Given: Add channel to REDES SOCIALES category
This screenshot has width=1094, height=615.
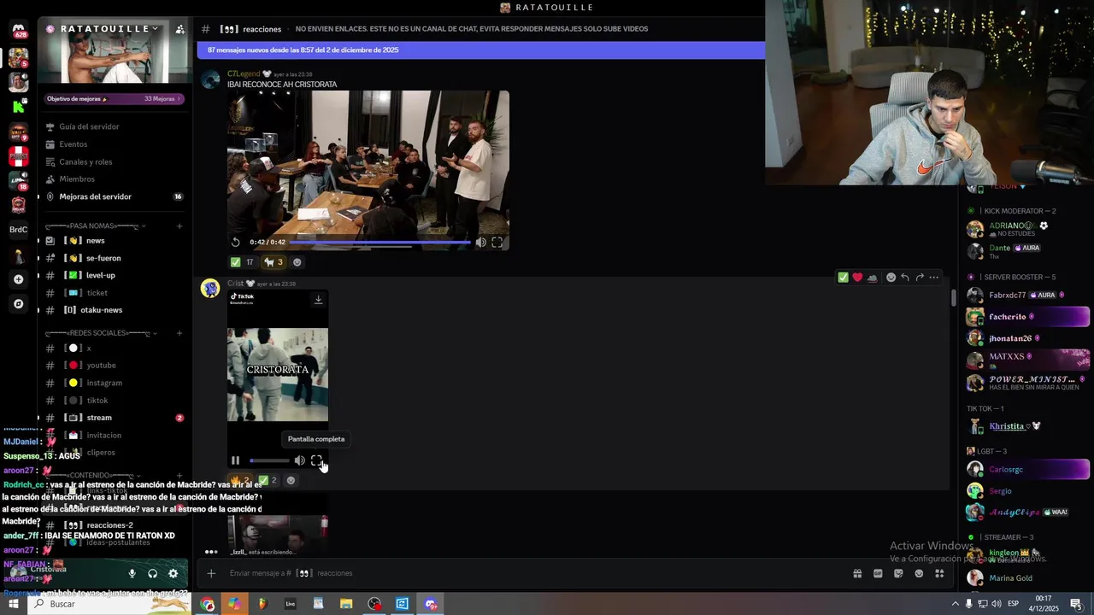Looking at the screenshot, I should pos(179,333).
